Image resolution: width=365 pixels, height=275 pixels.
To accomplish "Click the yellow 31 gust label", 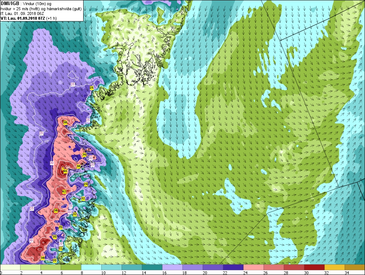I will 60,248.
